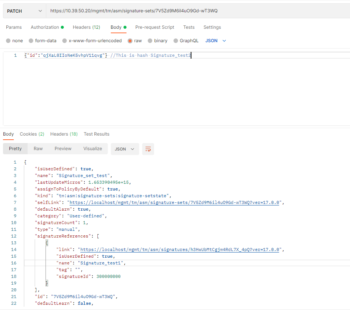Viewport: 350px width, 310px height.
Task: Select the none body type
Action: tap(14, 40)
